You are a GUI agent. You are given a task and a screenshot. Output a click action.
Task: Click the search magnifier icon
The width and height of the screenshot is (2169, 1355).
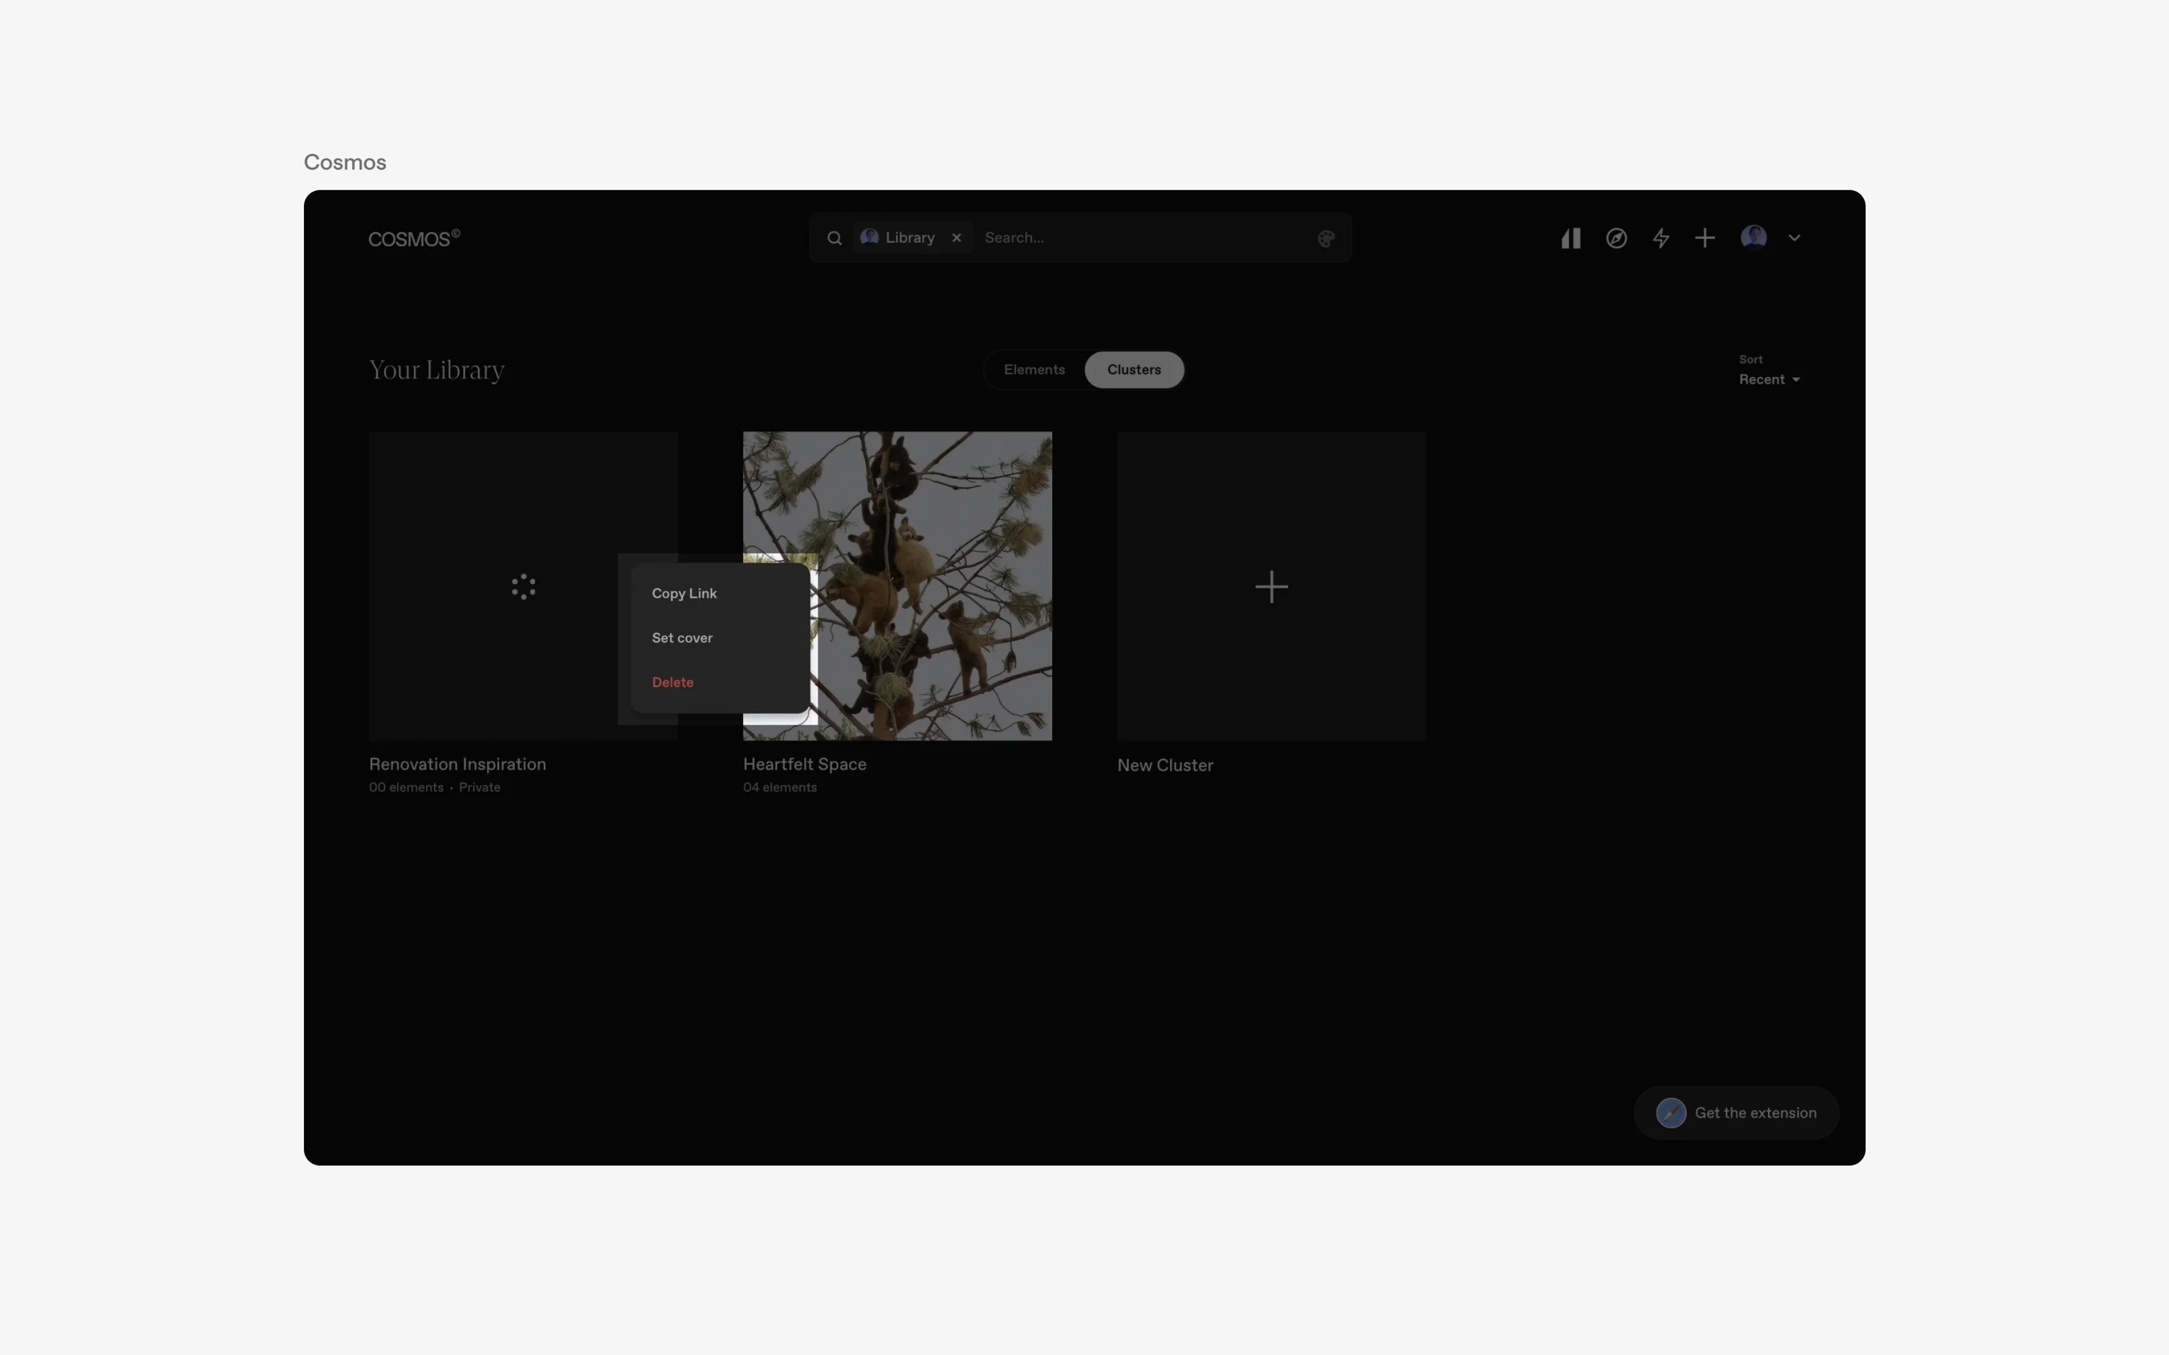click(x=834, y=238)
